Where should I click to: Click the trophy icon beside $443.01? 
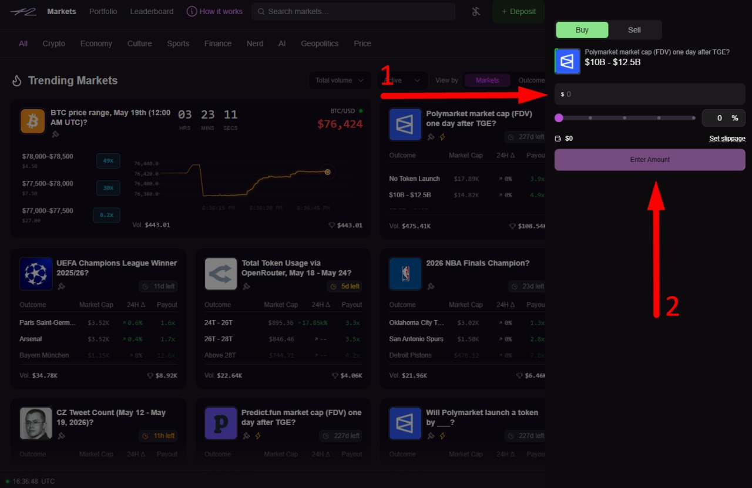click(x=332, y=226)
